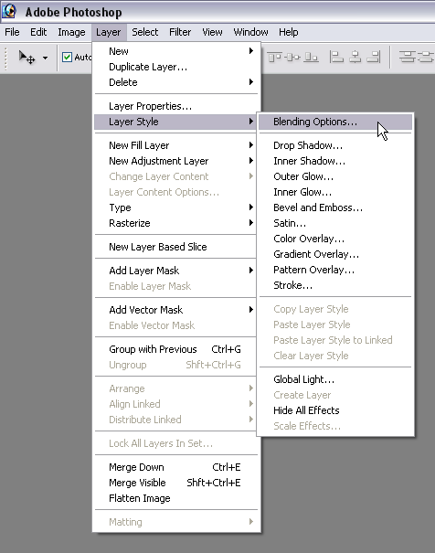This screenshot has width=435, height=553.
Task: Expand the New Adjustment Layer submenu arrow
Action: [251, 161]
